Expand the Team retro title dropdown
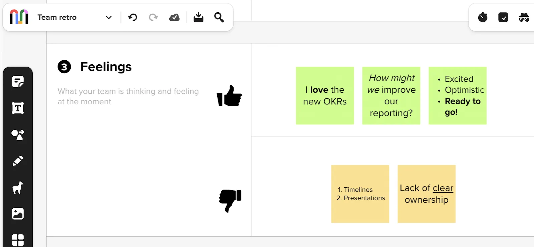Screen dimensions: 534x247 click(108, 17)
